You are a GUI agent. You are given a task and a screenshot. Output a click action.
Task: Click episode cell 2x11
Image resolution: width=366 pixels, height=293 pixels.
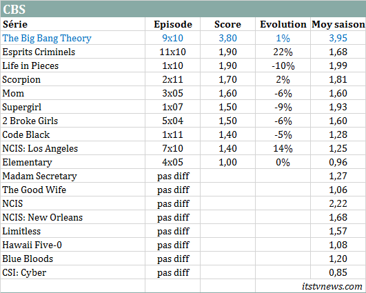[173, 79]
